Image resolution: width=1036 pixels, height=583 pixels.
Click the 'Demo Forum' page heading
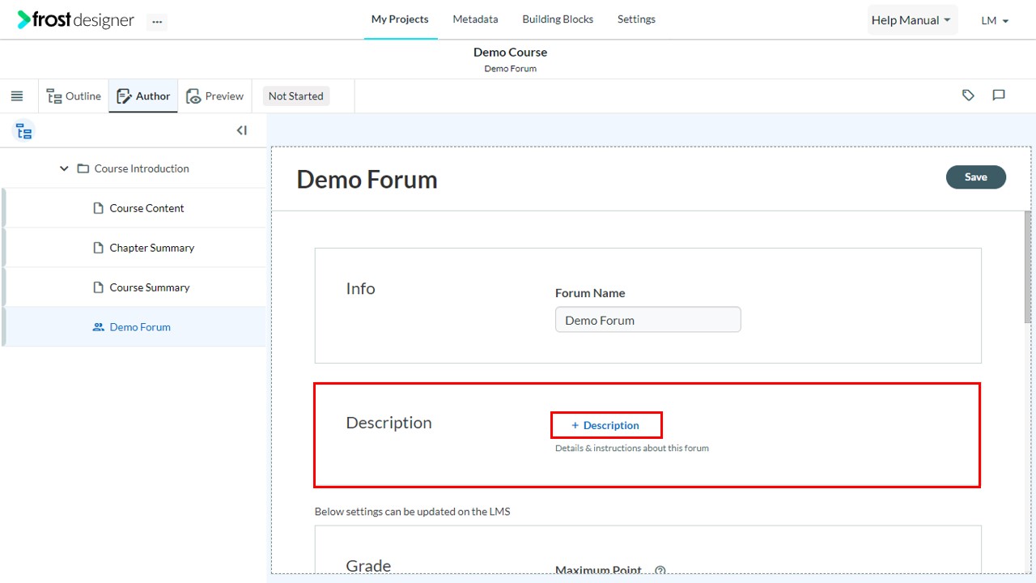point(367,179)
